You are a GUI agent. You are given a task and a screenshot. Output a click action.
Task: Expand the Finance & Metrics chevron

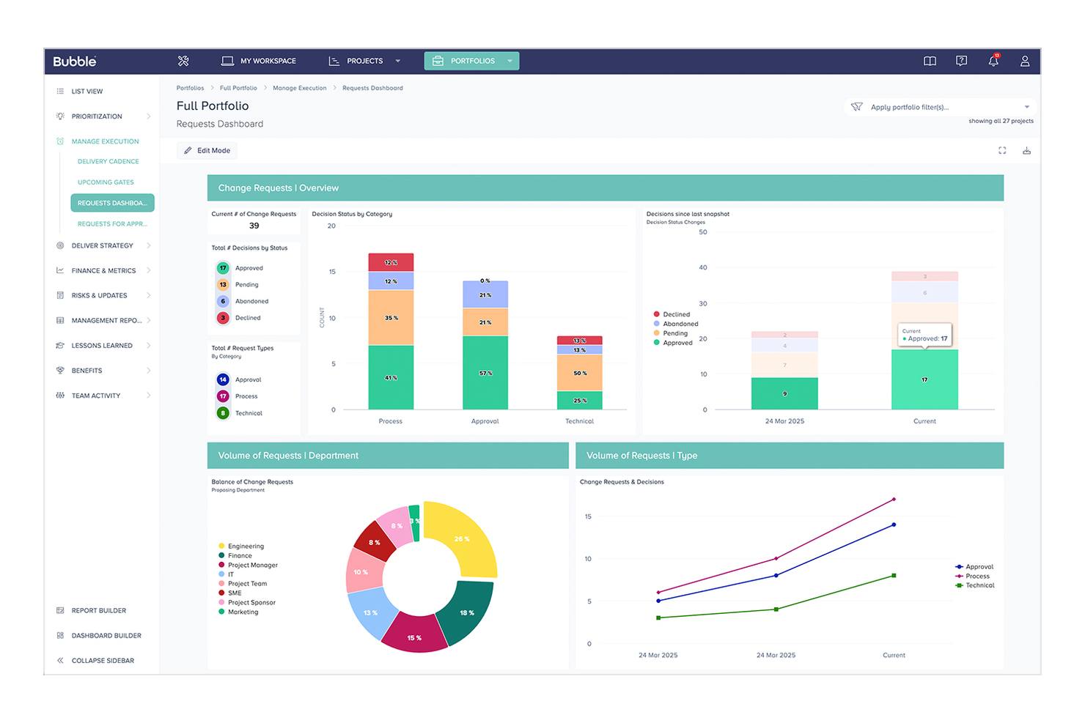[x=149, y=270]
